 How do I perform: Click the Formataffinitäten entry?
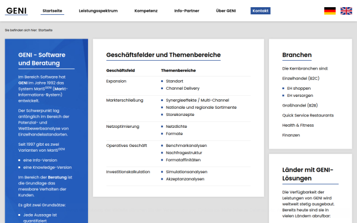coord(183,160)
